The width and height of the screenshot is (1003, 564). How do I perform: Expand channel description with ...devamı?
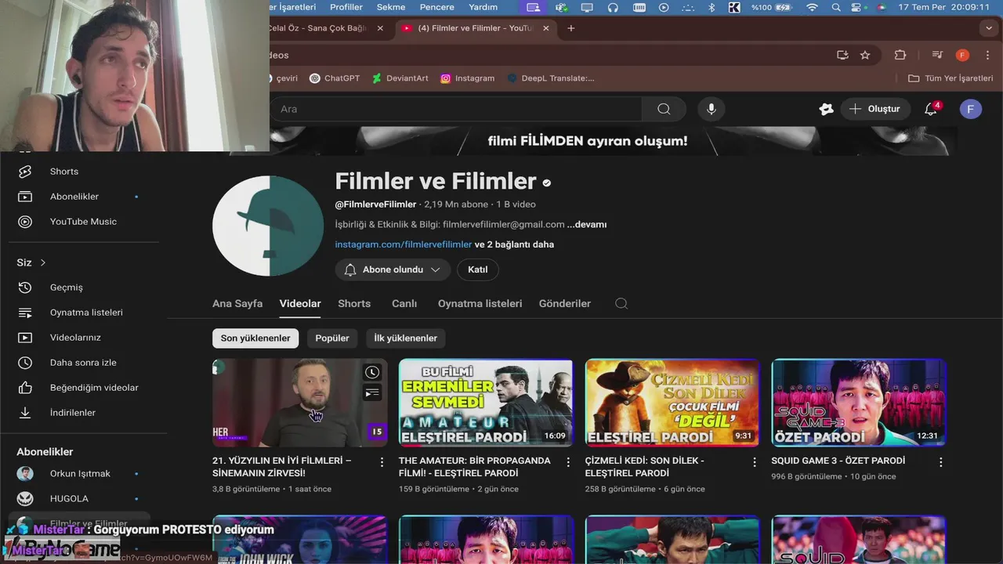587,224
